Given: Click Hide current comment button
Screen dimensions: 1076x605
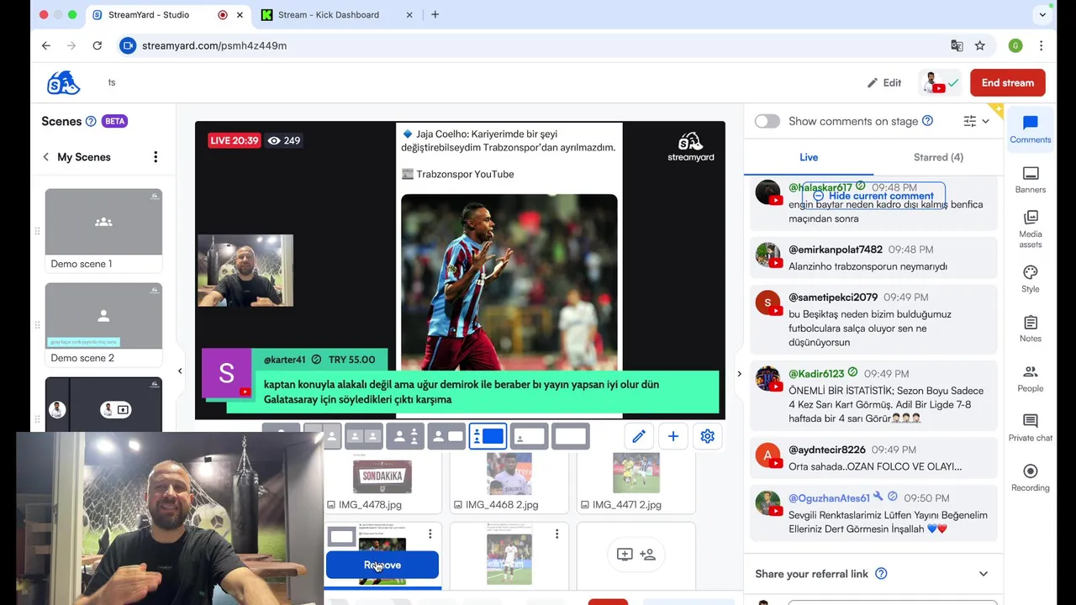Looking at the screenshot, I should click(873, 196).
